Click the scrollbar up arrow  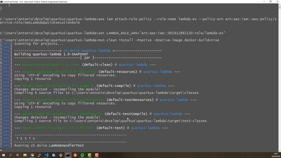click(280, 5)
